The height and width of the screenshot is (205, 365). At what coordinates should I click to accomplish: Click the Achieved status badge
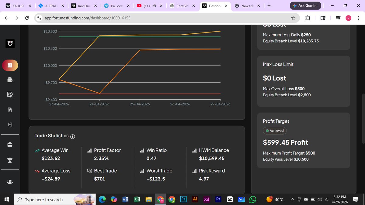coord(275,131)
